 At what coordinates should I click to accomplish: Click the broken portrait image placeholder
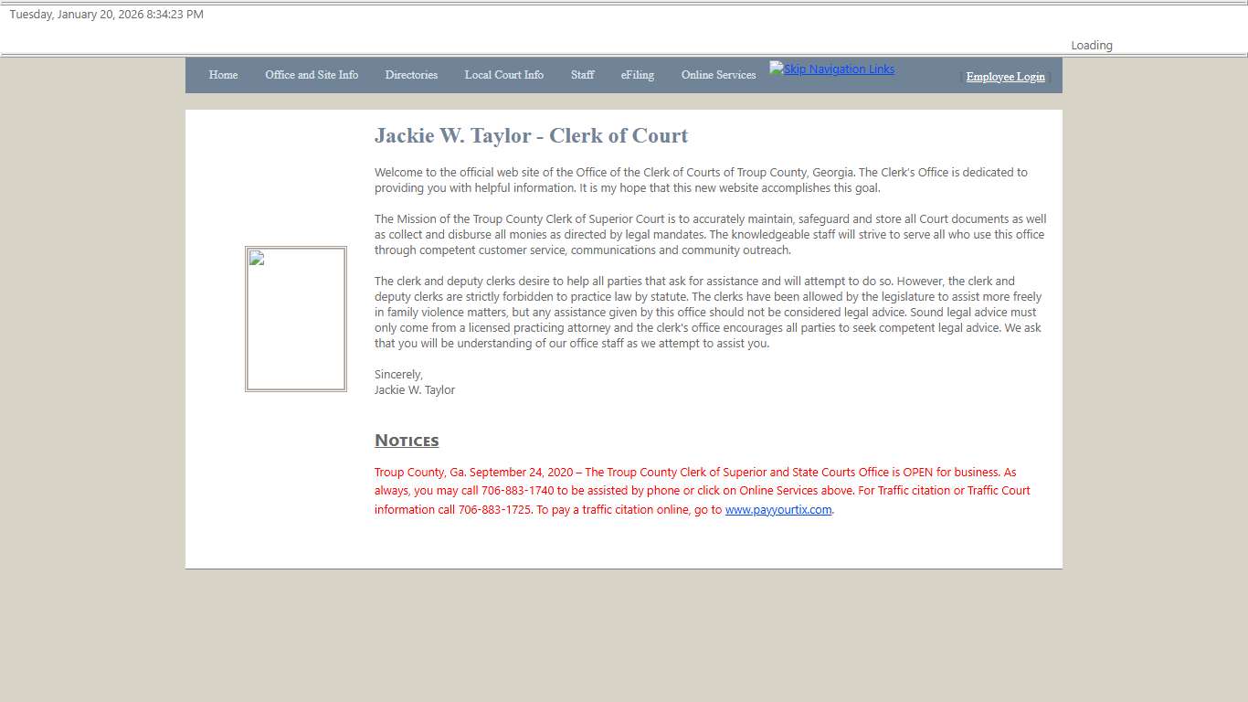pos(256,259)
